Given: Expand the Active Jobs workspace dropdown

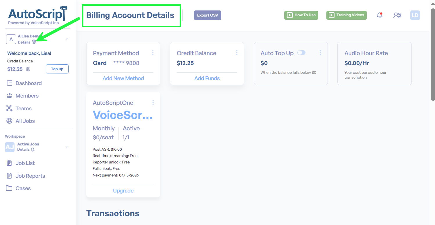Looking at the screenshot, I should click(67, 147).
